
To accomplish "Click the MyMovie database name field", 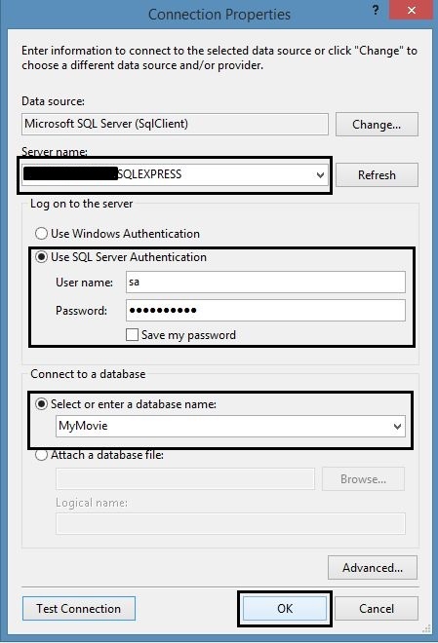I will pyautogui.click(x=230, y=426).
